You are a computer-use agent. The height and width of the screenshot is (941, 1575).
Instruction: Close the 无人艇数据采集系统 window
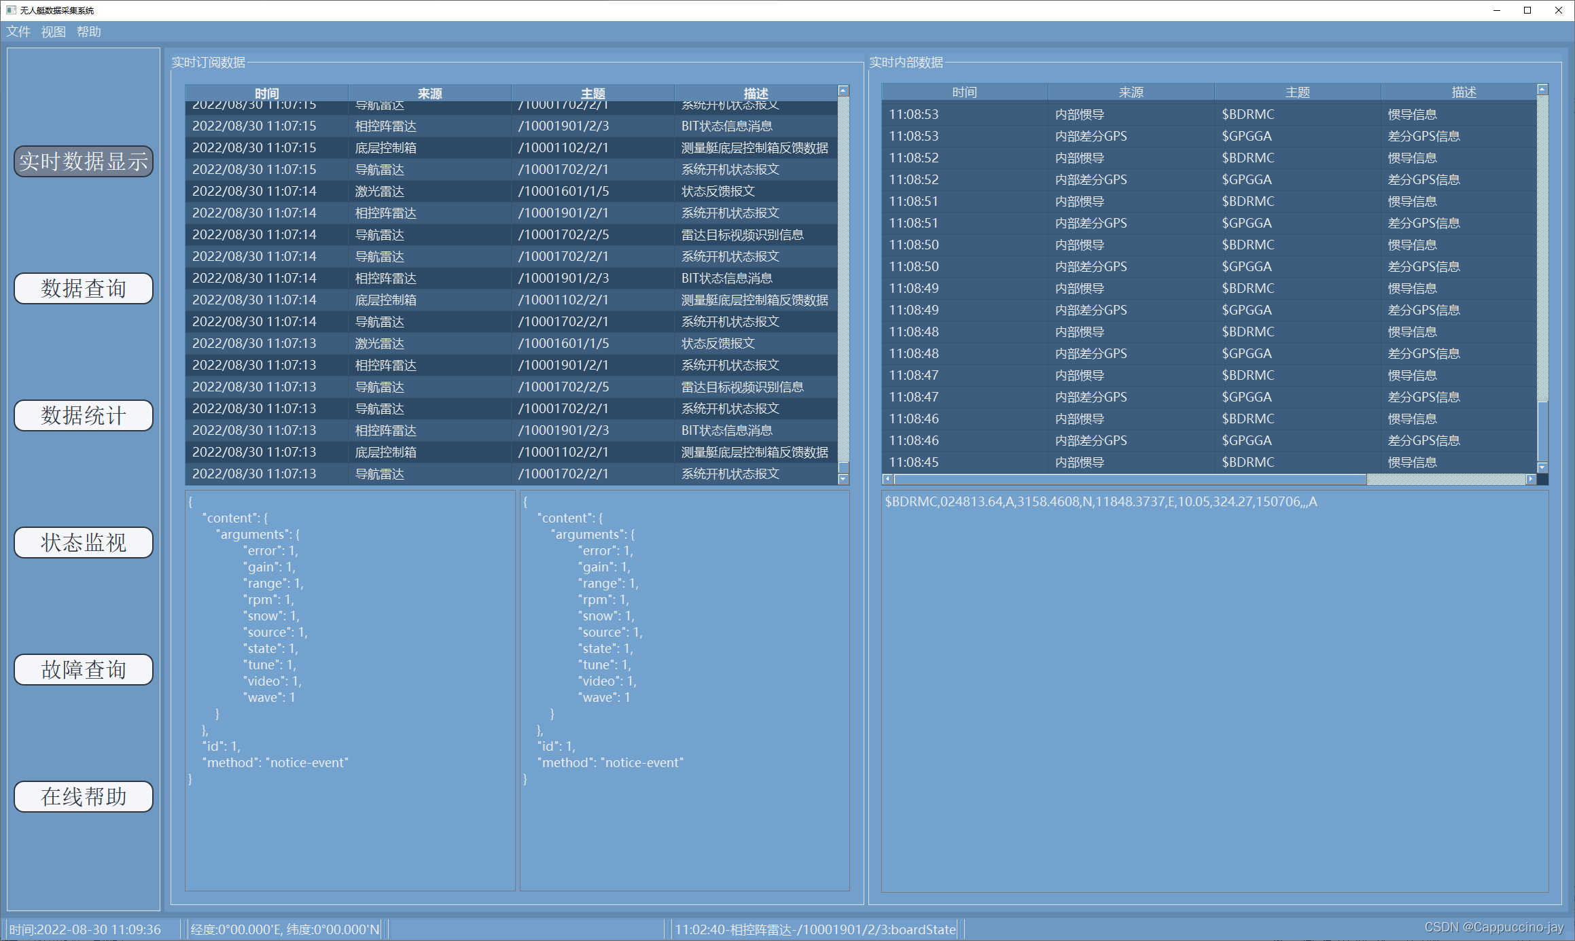pyautogui.click(x=1559, y=10)
